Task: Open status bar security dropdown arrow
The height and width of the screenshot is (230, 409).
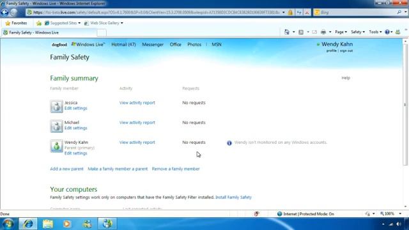Action: click(373, 214)
